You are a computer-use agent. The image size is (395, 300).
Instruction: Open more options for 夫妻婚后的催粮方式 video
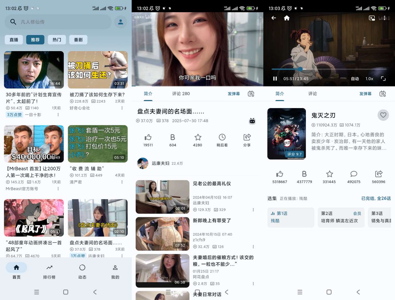253,284
